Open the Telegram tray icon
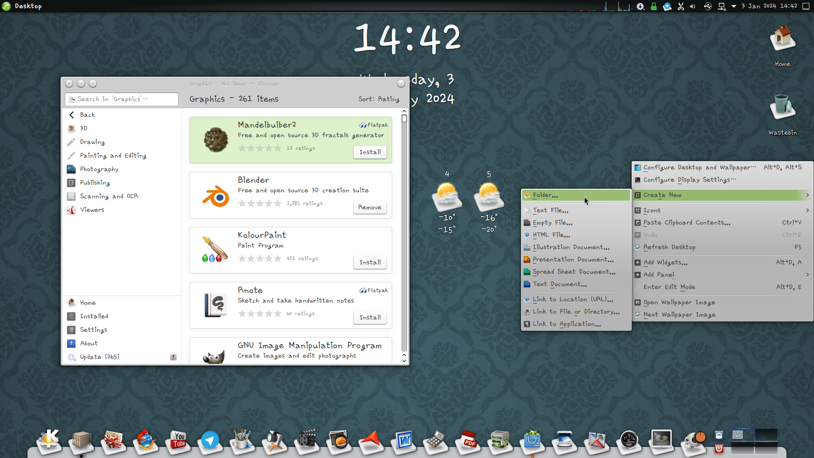Viewport: 814px width, 458px height. pyautogui.click(x=667, y=6)
